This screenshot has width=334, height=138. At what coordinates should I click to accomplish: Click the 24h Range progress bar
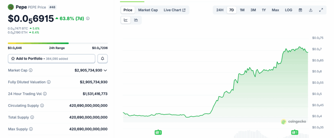[58, 43]
